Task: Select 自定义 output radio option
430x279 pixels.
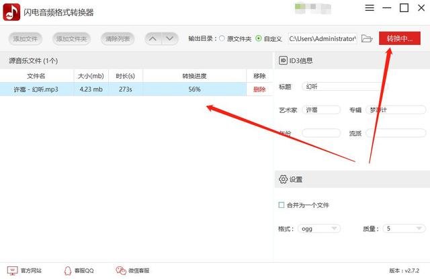Action: pos(258,38)
